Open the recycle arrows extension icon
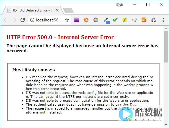This screenshot has height=128, width=169. [154, 20]
